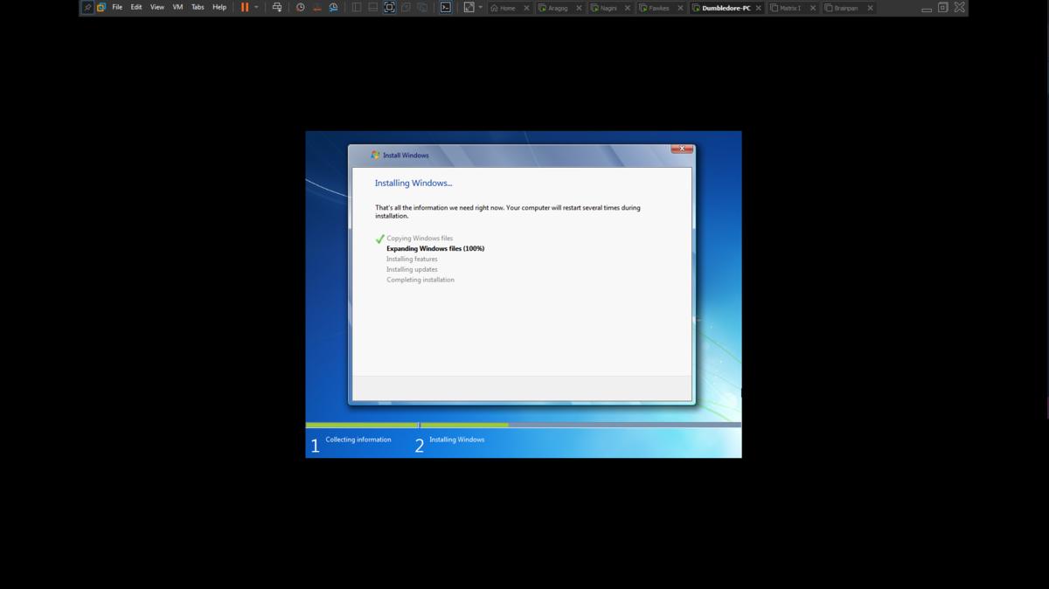Open the Tabs menu

point(198,7)
